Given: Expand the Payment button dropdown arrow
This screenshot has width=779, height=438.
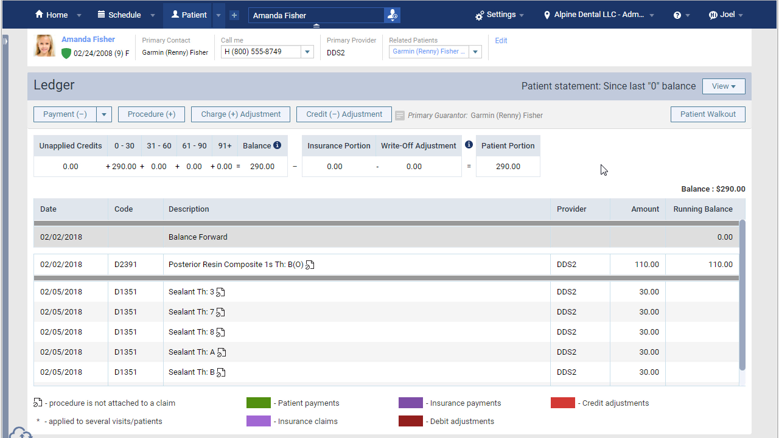Looking at the screenshot, I should point(104,114).
